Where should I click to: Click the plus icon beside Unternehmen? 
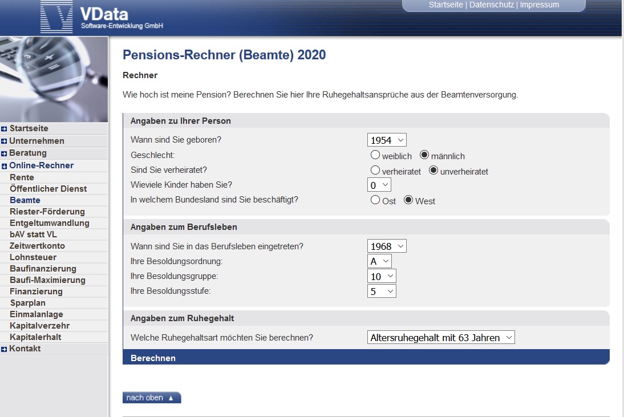point(4,141)
